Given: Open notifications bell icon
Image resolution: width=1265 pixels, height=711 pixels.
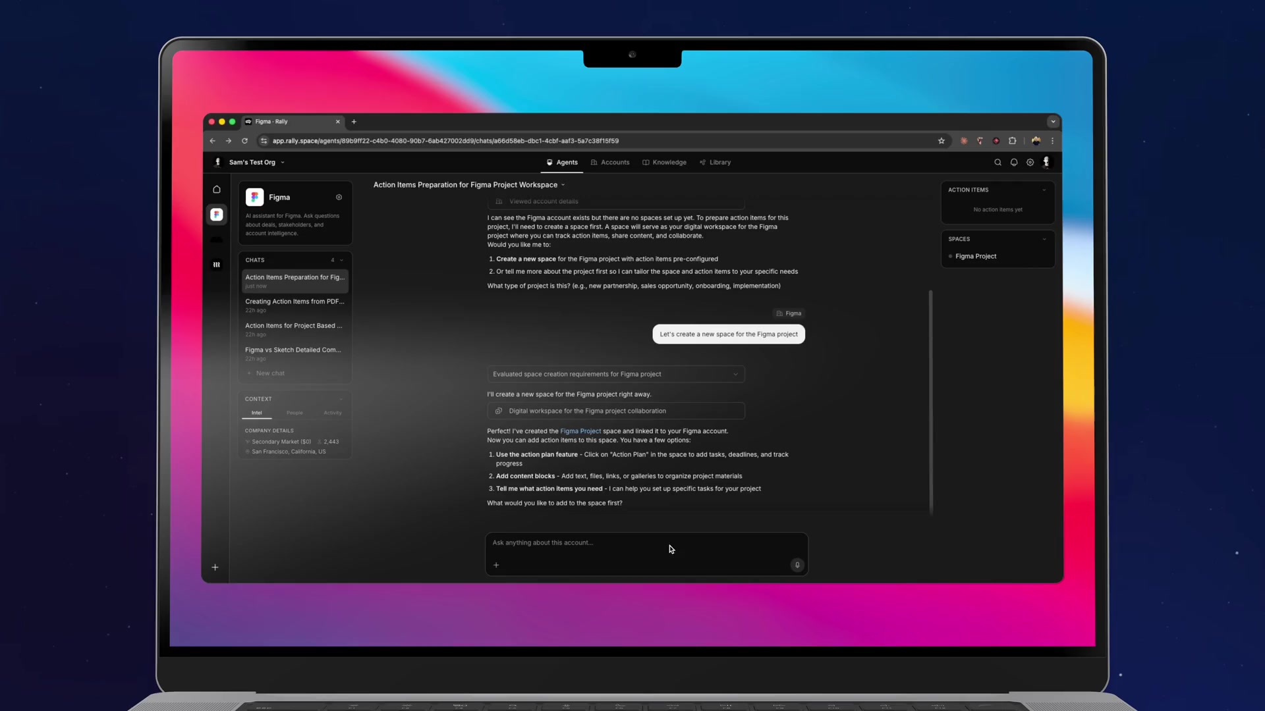Looking at the screenshot, I should point(1014,163).
